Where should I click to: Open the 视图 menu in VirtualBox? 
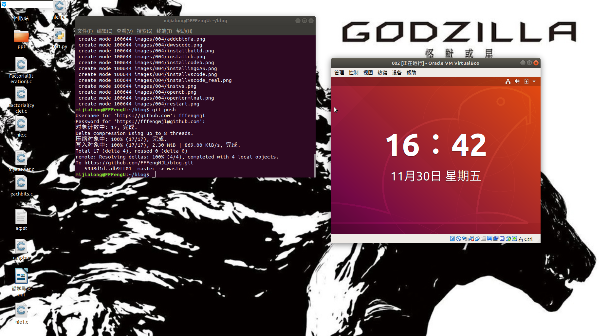(x=368, y=72)
